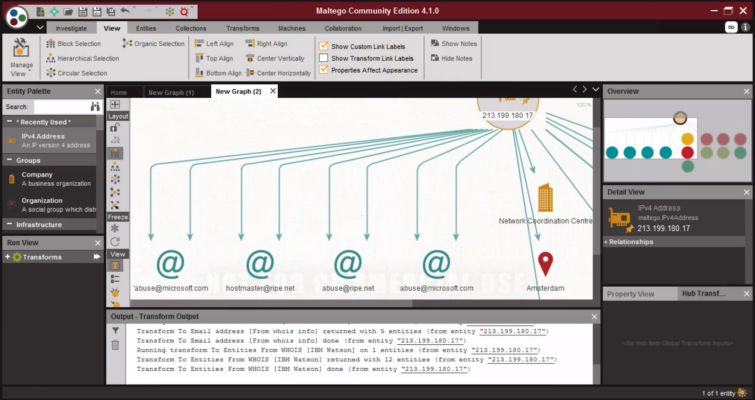Toggle the layout lock icon
Screen dimensions: 755x400
(x=115, y=127)
